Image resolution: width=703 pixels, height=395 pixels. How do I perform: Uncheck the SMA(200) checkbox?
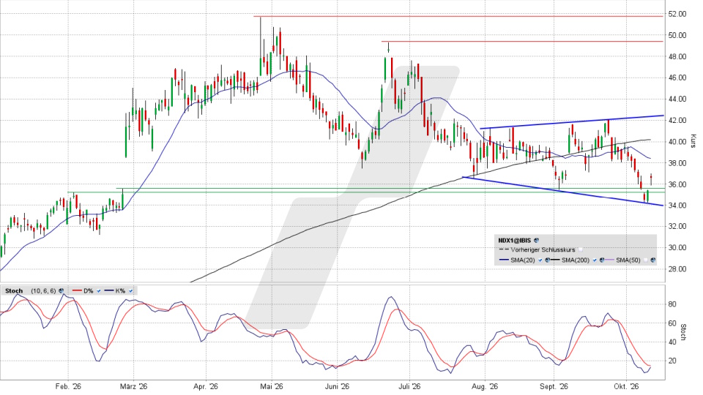[x=595, y=260]
